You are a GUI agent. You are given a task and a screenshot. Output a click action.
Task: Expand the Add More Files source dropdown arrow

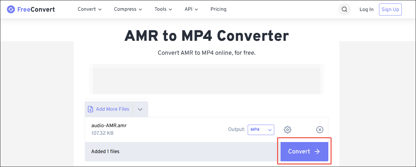point(140,109)
